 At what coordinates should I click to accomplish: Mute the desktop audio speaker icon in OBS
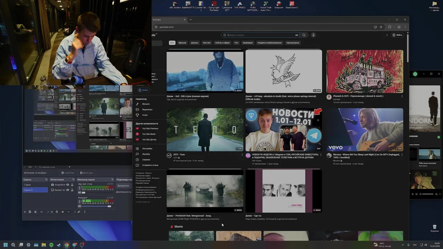(80, 193)
